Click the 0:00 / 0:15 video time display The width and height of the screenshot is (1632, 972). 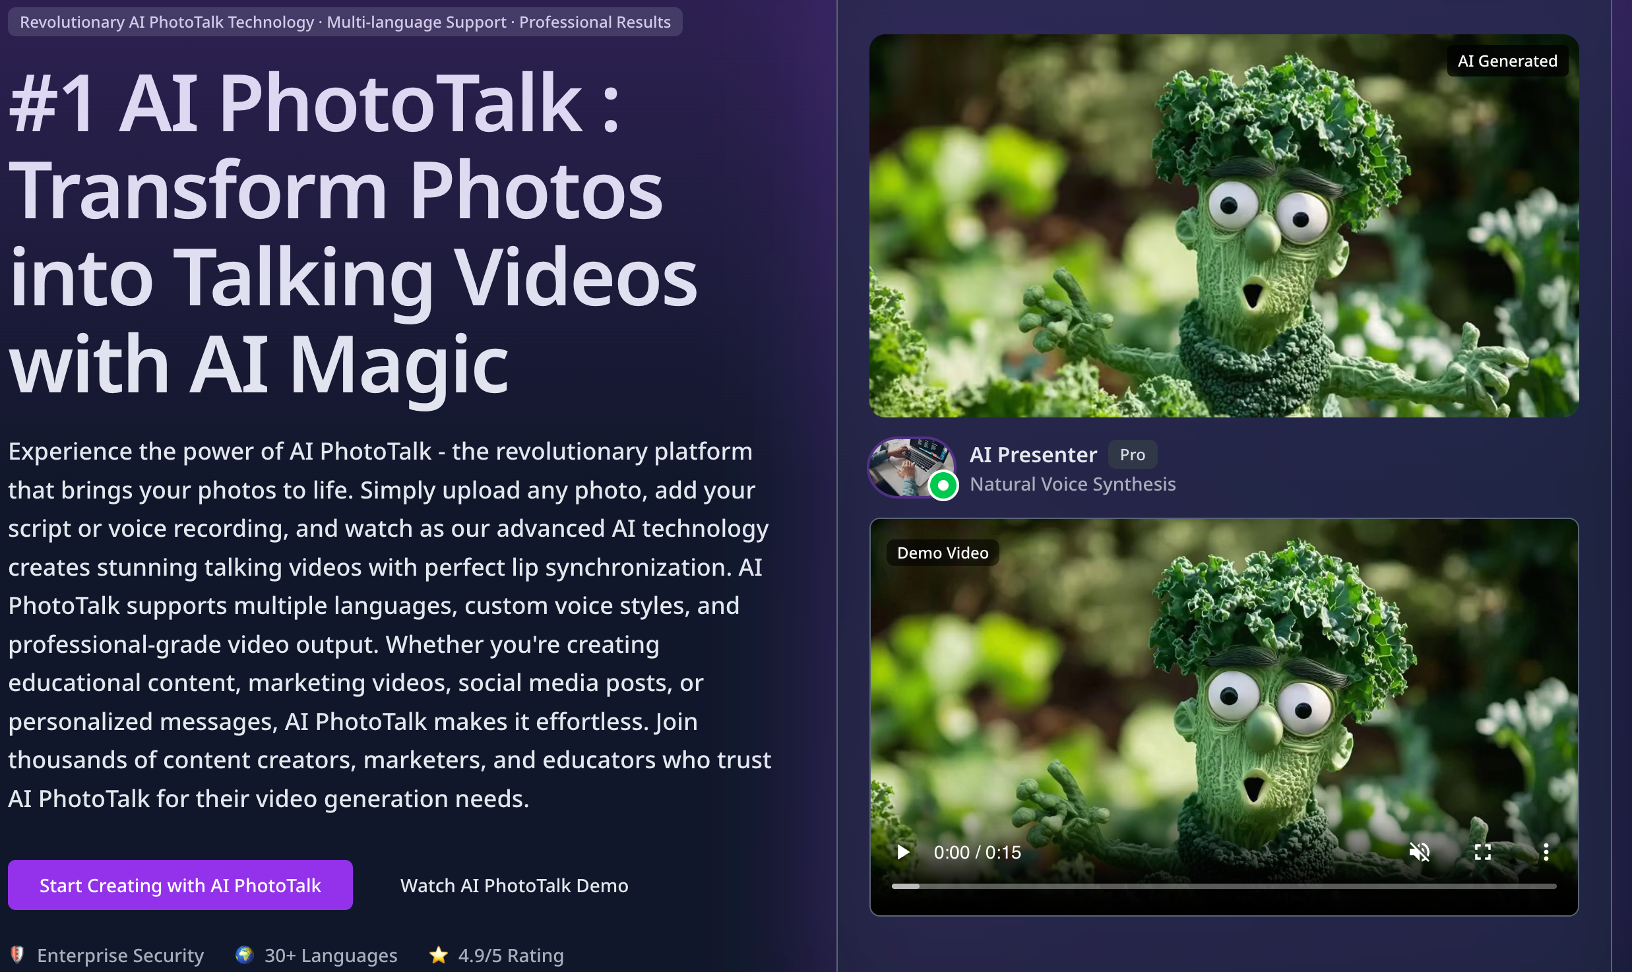click(977, 852)
